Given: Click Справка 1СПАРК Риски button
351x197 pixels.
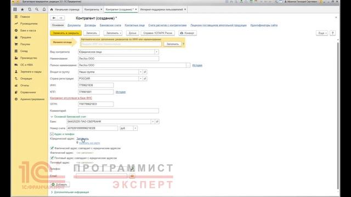Looking at the screenshot, I should [157, 33].
